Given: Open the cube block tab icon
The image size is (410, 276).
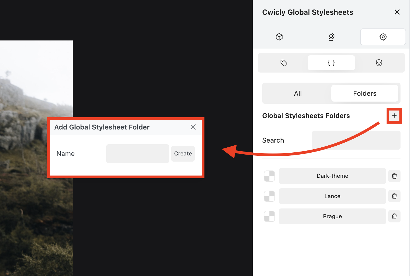Looking at the screenshot, I should tap(279, 37).
